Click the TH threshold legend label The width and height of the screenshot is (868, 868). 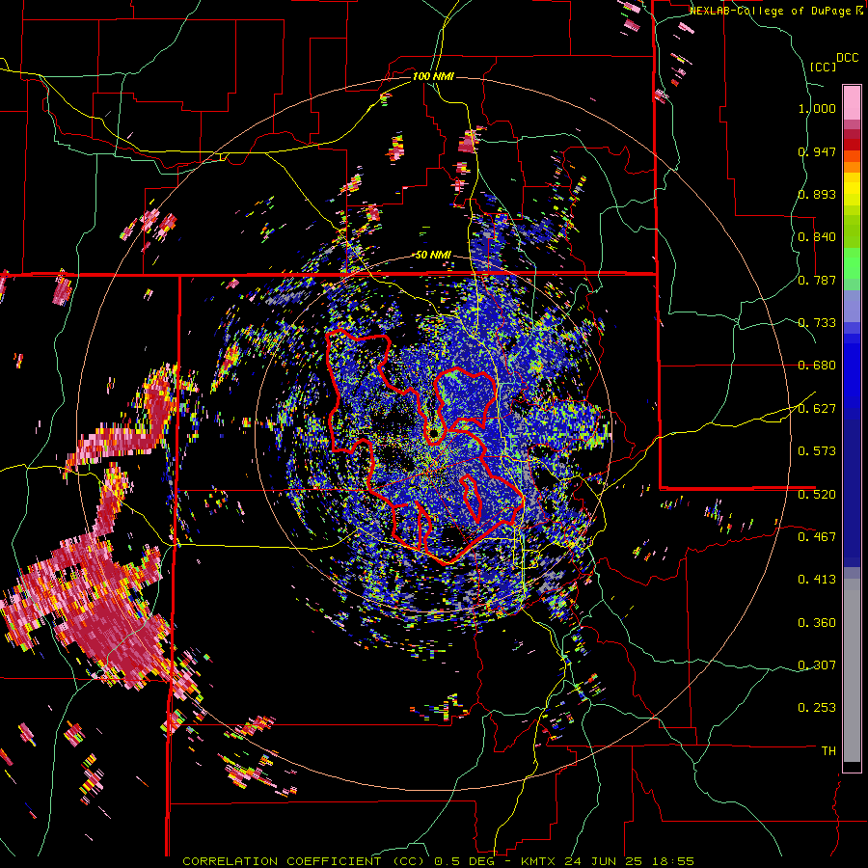click(828, 750)
